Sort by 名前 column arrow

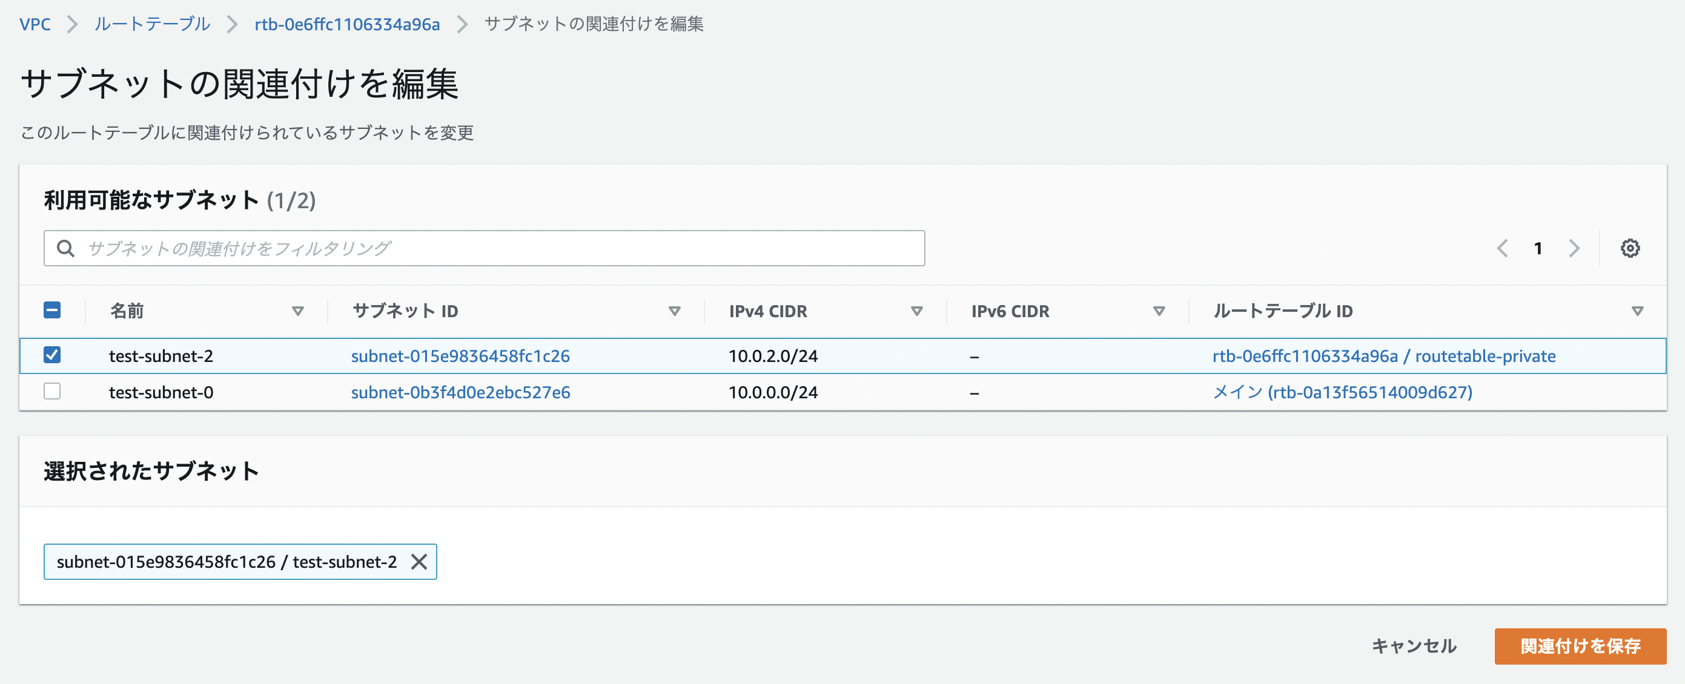pyautogui.click(x=297, y=311)
